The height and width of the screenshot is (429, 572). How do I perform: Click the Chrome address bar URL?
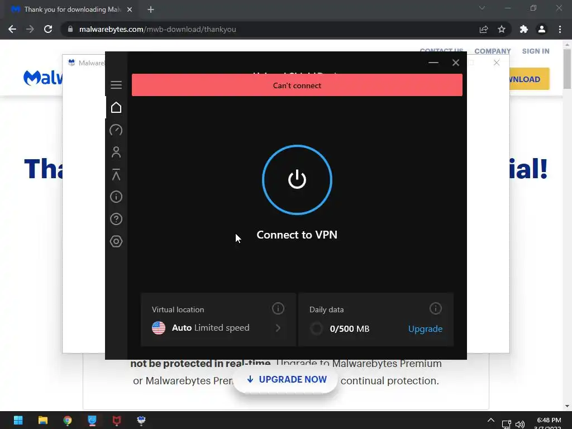click(x=158, y=29)
